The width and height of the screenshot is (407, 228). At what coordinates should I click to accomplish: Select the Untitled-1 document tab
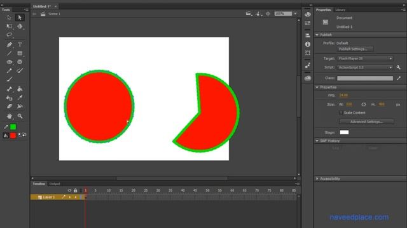pos(42,6)
